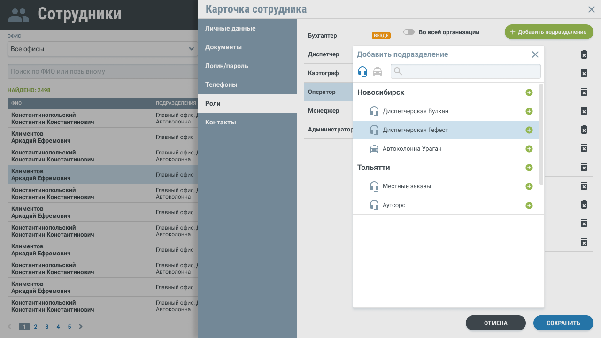
Task: Click the popup list scrollbar
Action: pyautogui.click(x=541, y=134)
